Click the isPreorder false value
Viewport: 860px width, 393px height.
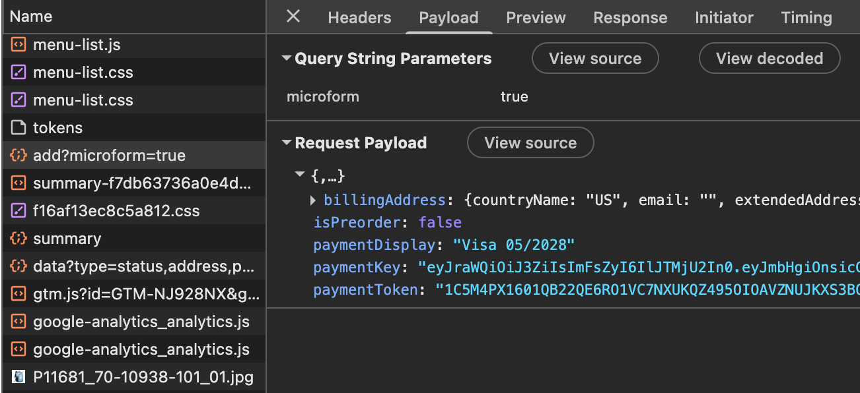pyautogui.click(x=440, y=222)
